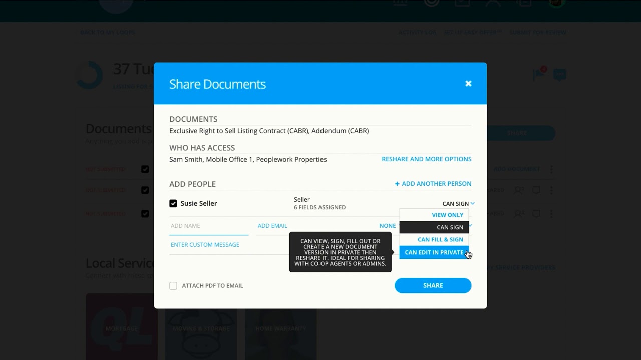Image resolution: width=641 pixels, height=360 pixels.
Task: Click ADD DOCUMENT in the background page
Action: point(517,169)
